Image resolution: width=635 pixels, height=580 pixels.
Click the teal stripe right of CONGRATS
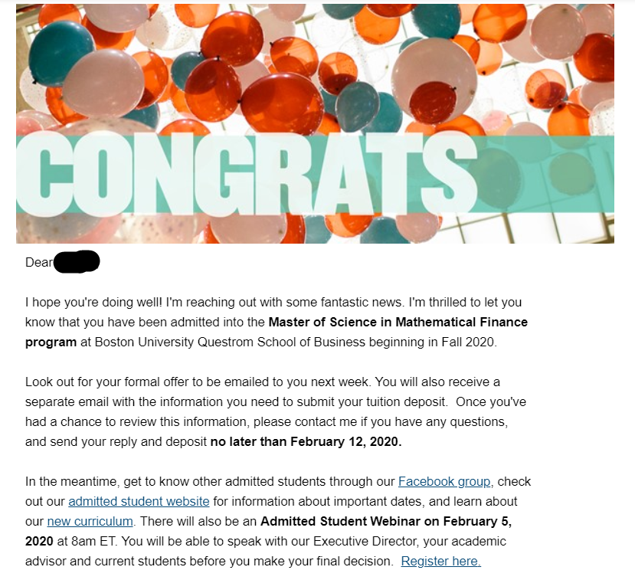[546, 174]
